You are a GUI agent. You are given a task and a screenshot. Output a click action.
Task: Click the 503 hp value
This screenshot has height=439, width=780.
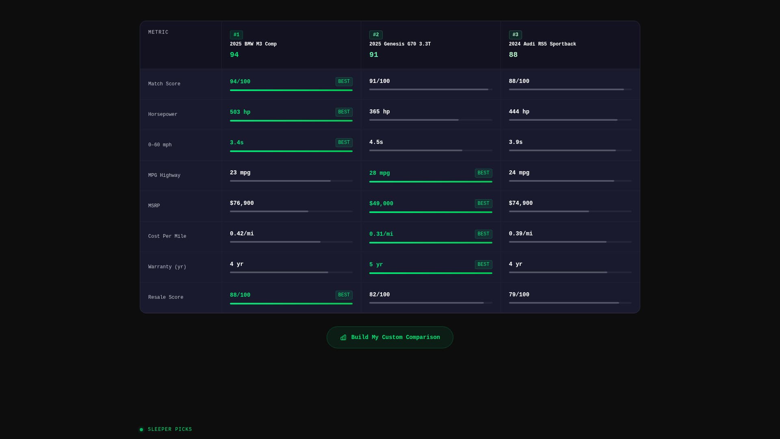240,112
